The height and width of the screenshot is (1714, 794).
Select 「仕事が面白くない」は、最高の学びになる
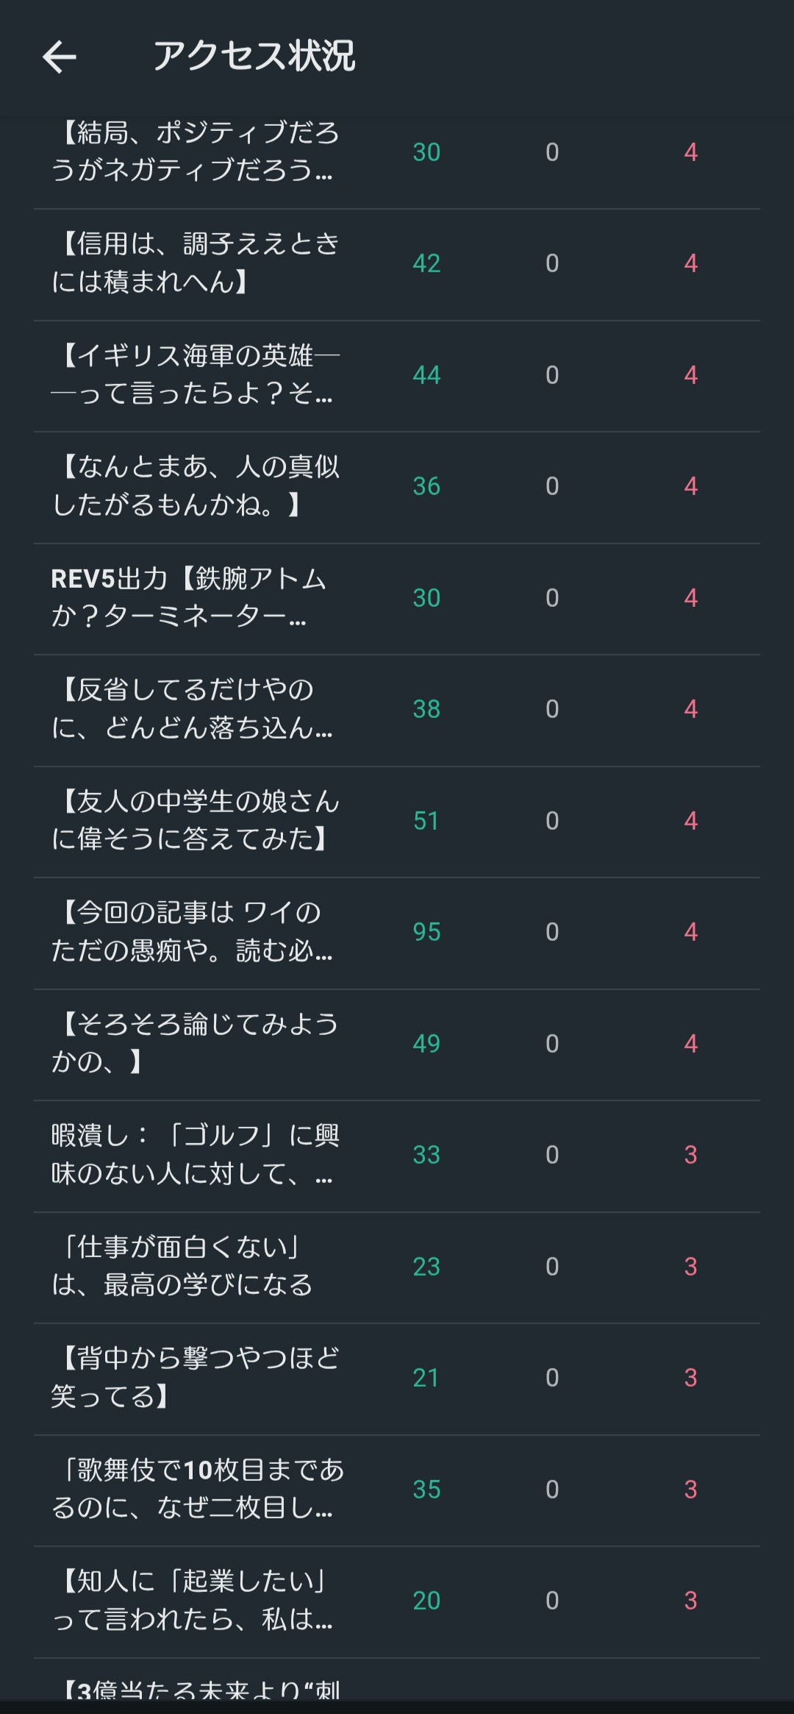click(x=182, y=1266)
